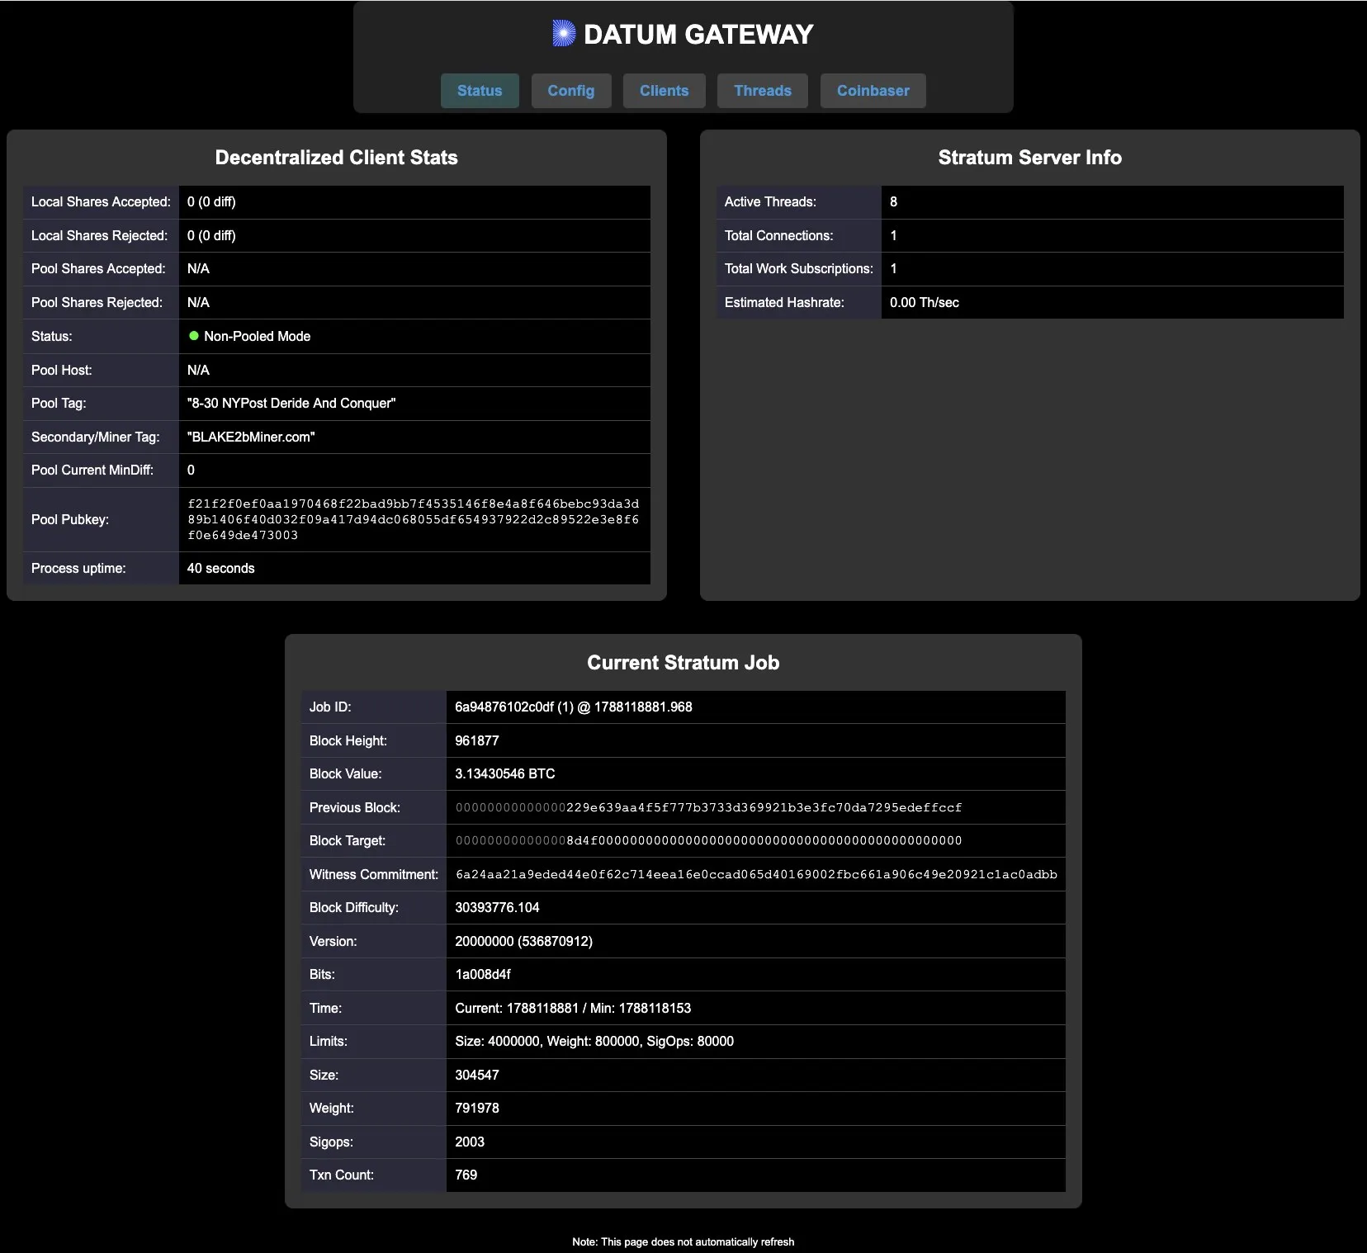Click the Size value 304547

(477, 1075)
